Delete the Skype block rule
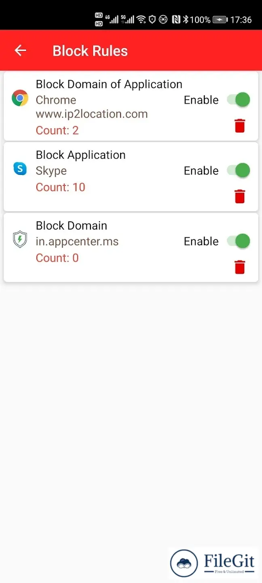The width and height of the screenshot is (262, 583). pyautogui.click(x=240, y=196)
